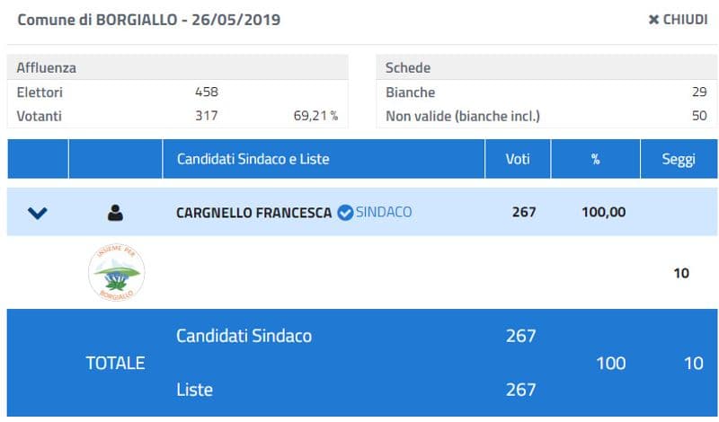Click the Bianche ballots count 29
Image resolution: width=719 pixels, height=422 pixels.
coord(698,92)
